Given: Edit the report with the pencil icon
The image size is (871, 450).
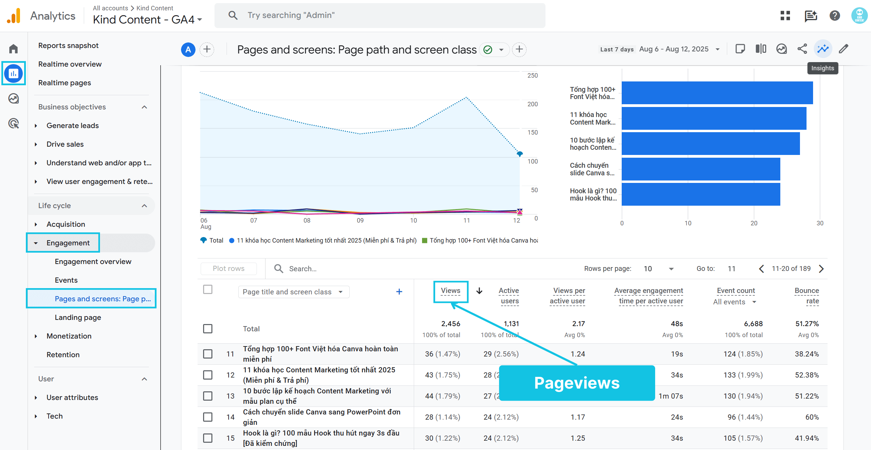Looking at the screenshot, I should [843, 49].
